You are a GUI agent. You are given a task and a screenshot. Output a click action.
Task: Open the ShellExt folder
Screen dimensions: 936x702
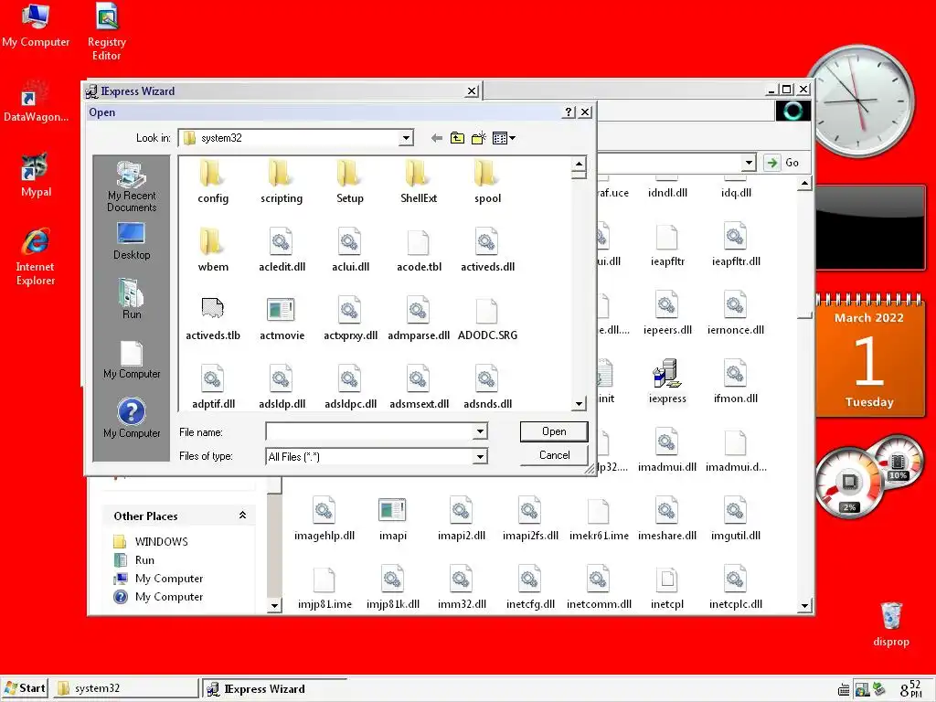(419, 181)
